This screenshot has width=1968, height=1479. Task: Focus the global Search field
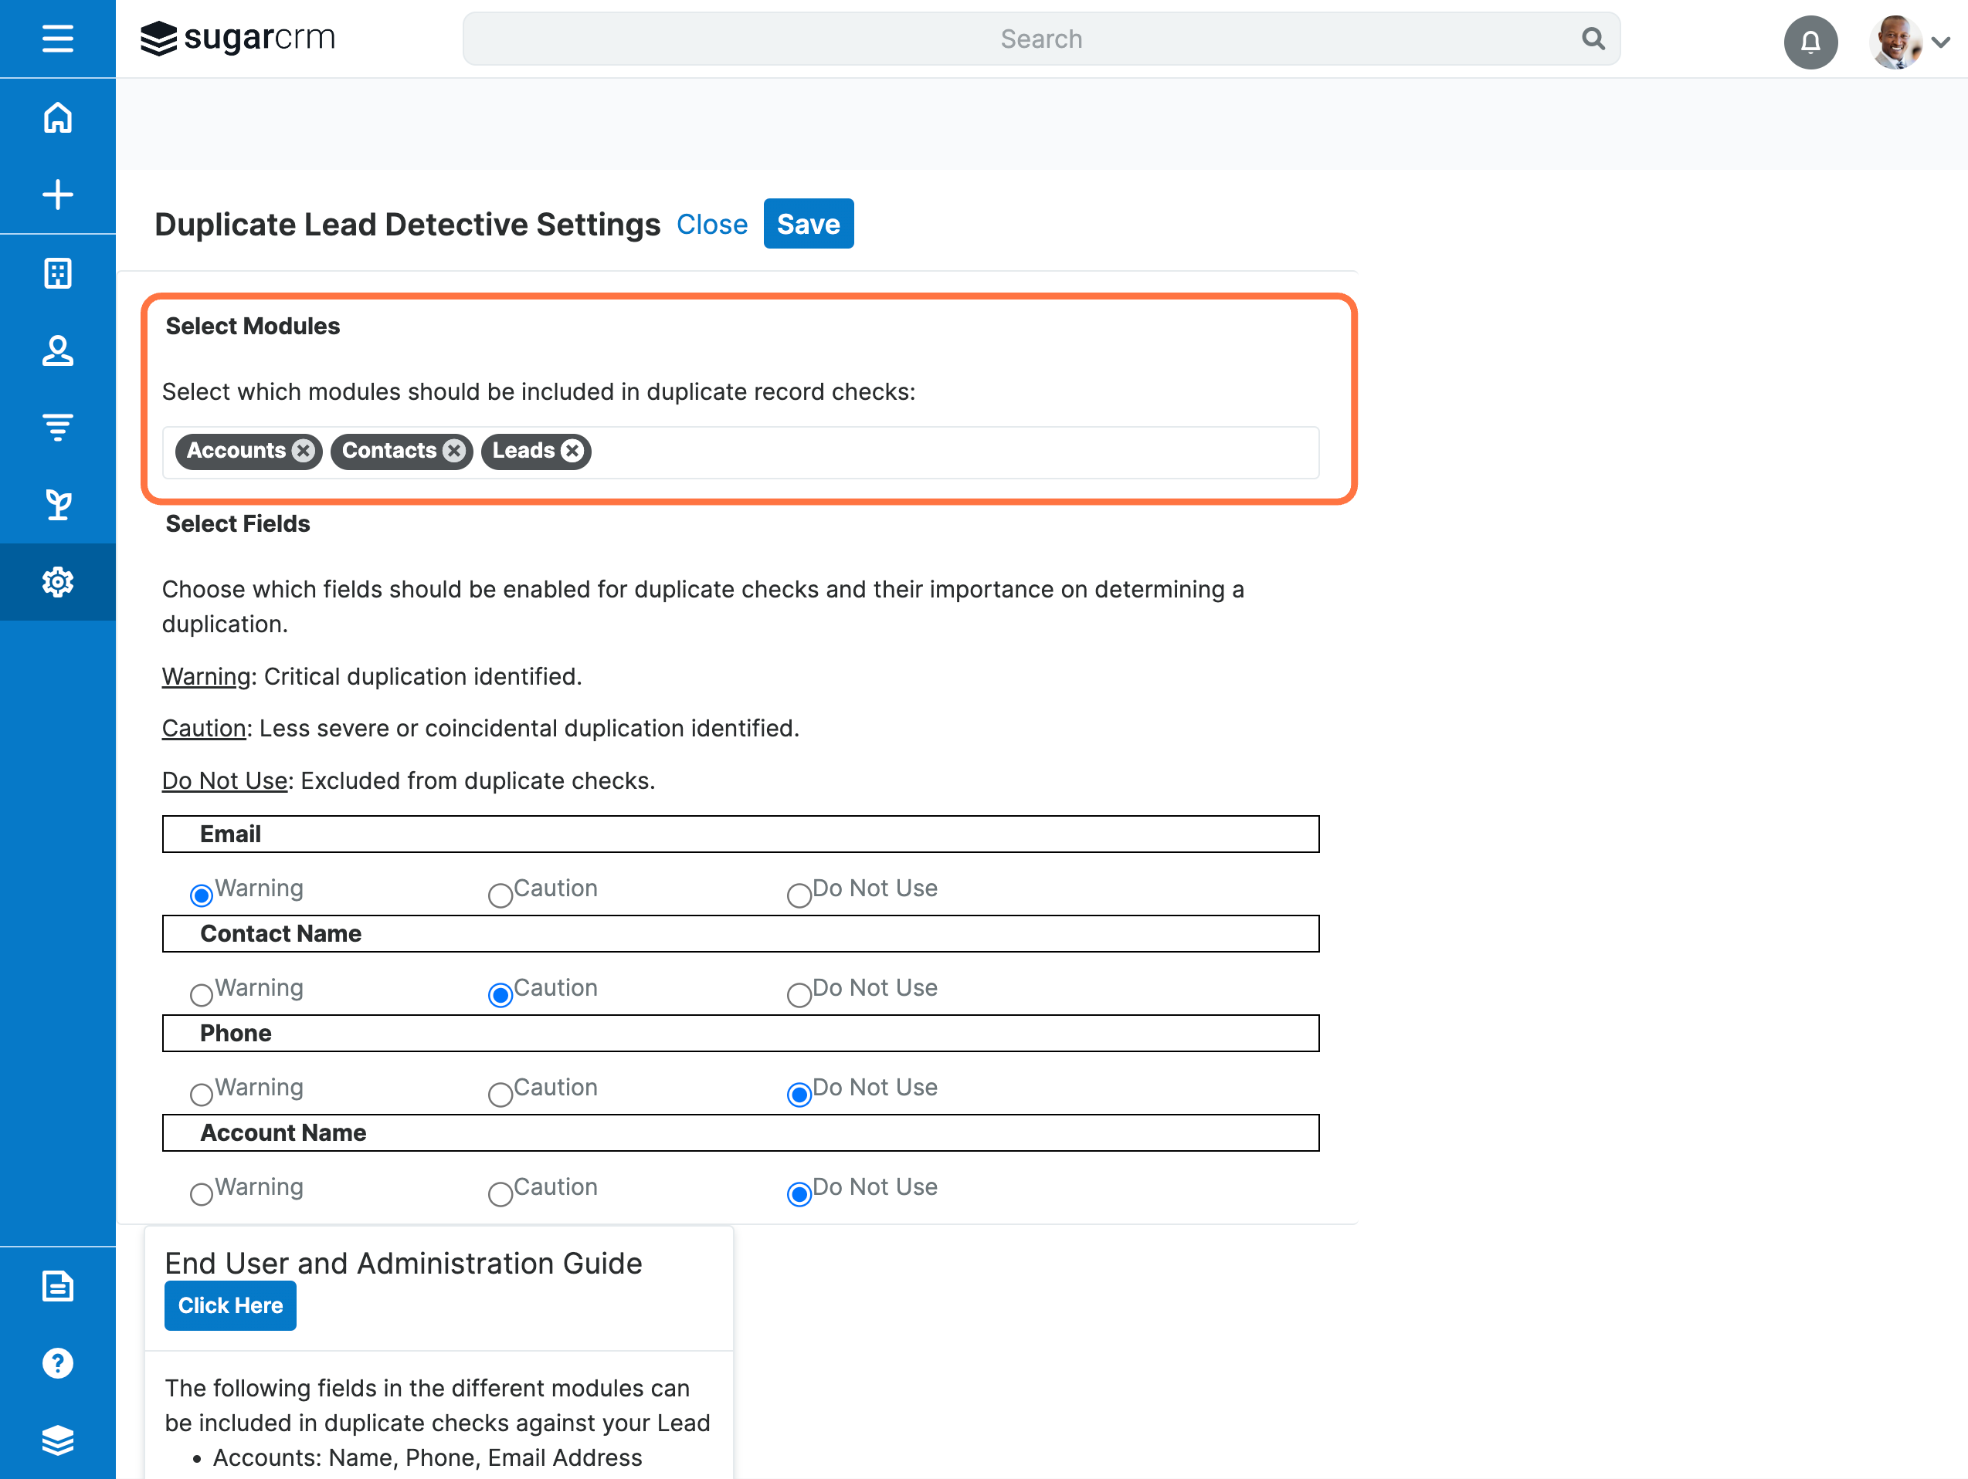[x=1041, y=39]
